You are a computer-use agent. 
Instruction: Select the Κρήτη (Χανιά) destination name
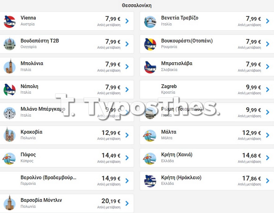177,155
